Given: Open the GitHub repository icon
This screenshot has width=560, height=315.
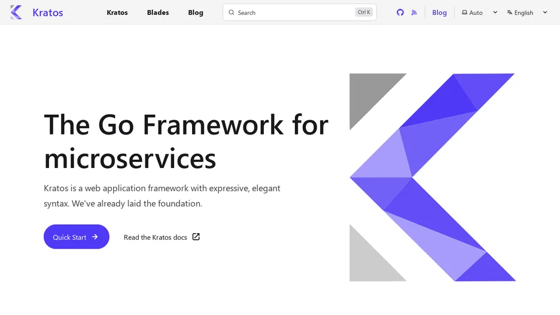Looking at the screenshot, I should coord(400,13).
